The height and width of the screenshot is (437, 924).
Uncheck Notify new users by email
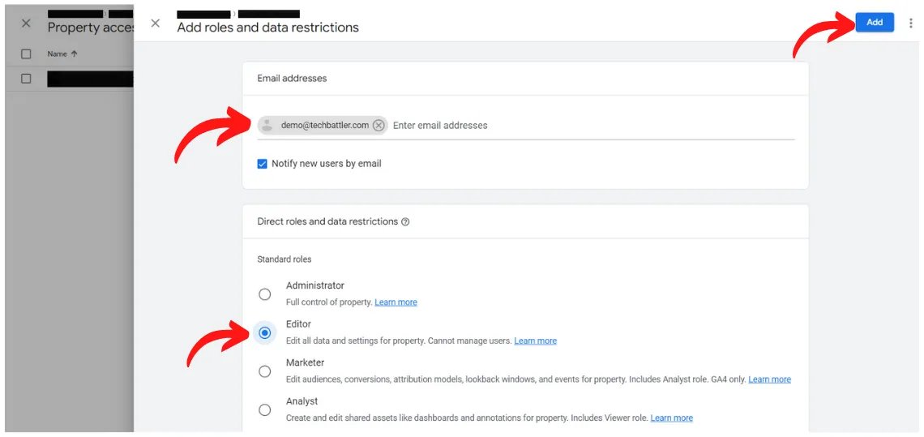coord(263,164)
